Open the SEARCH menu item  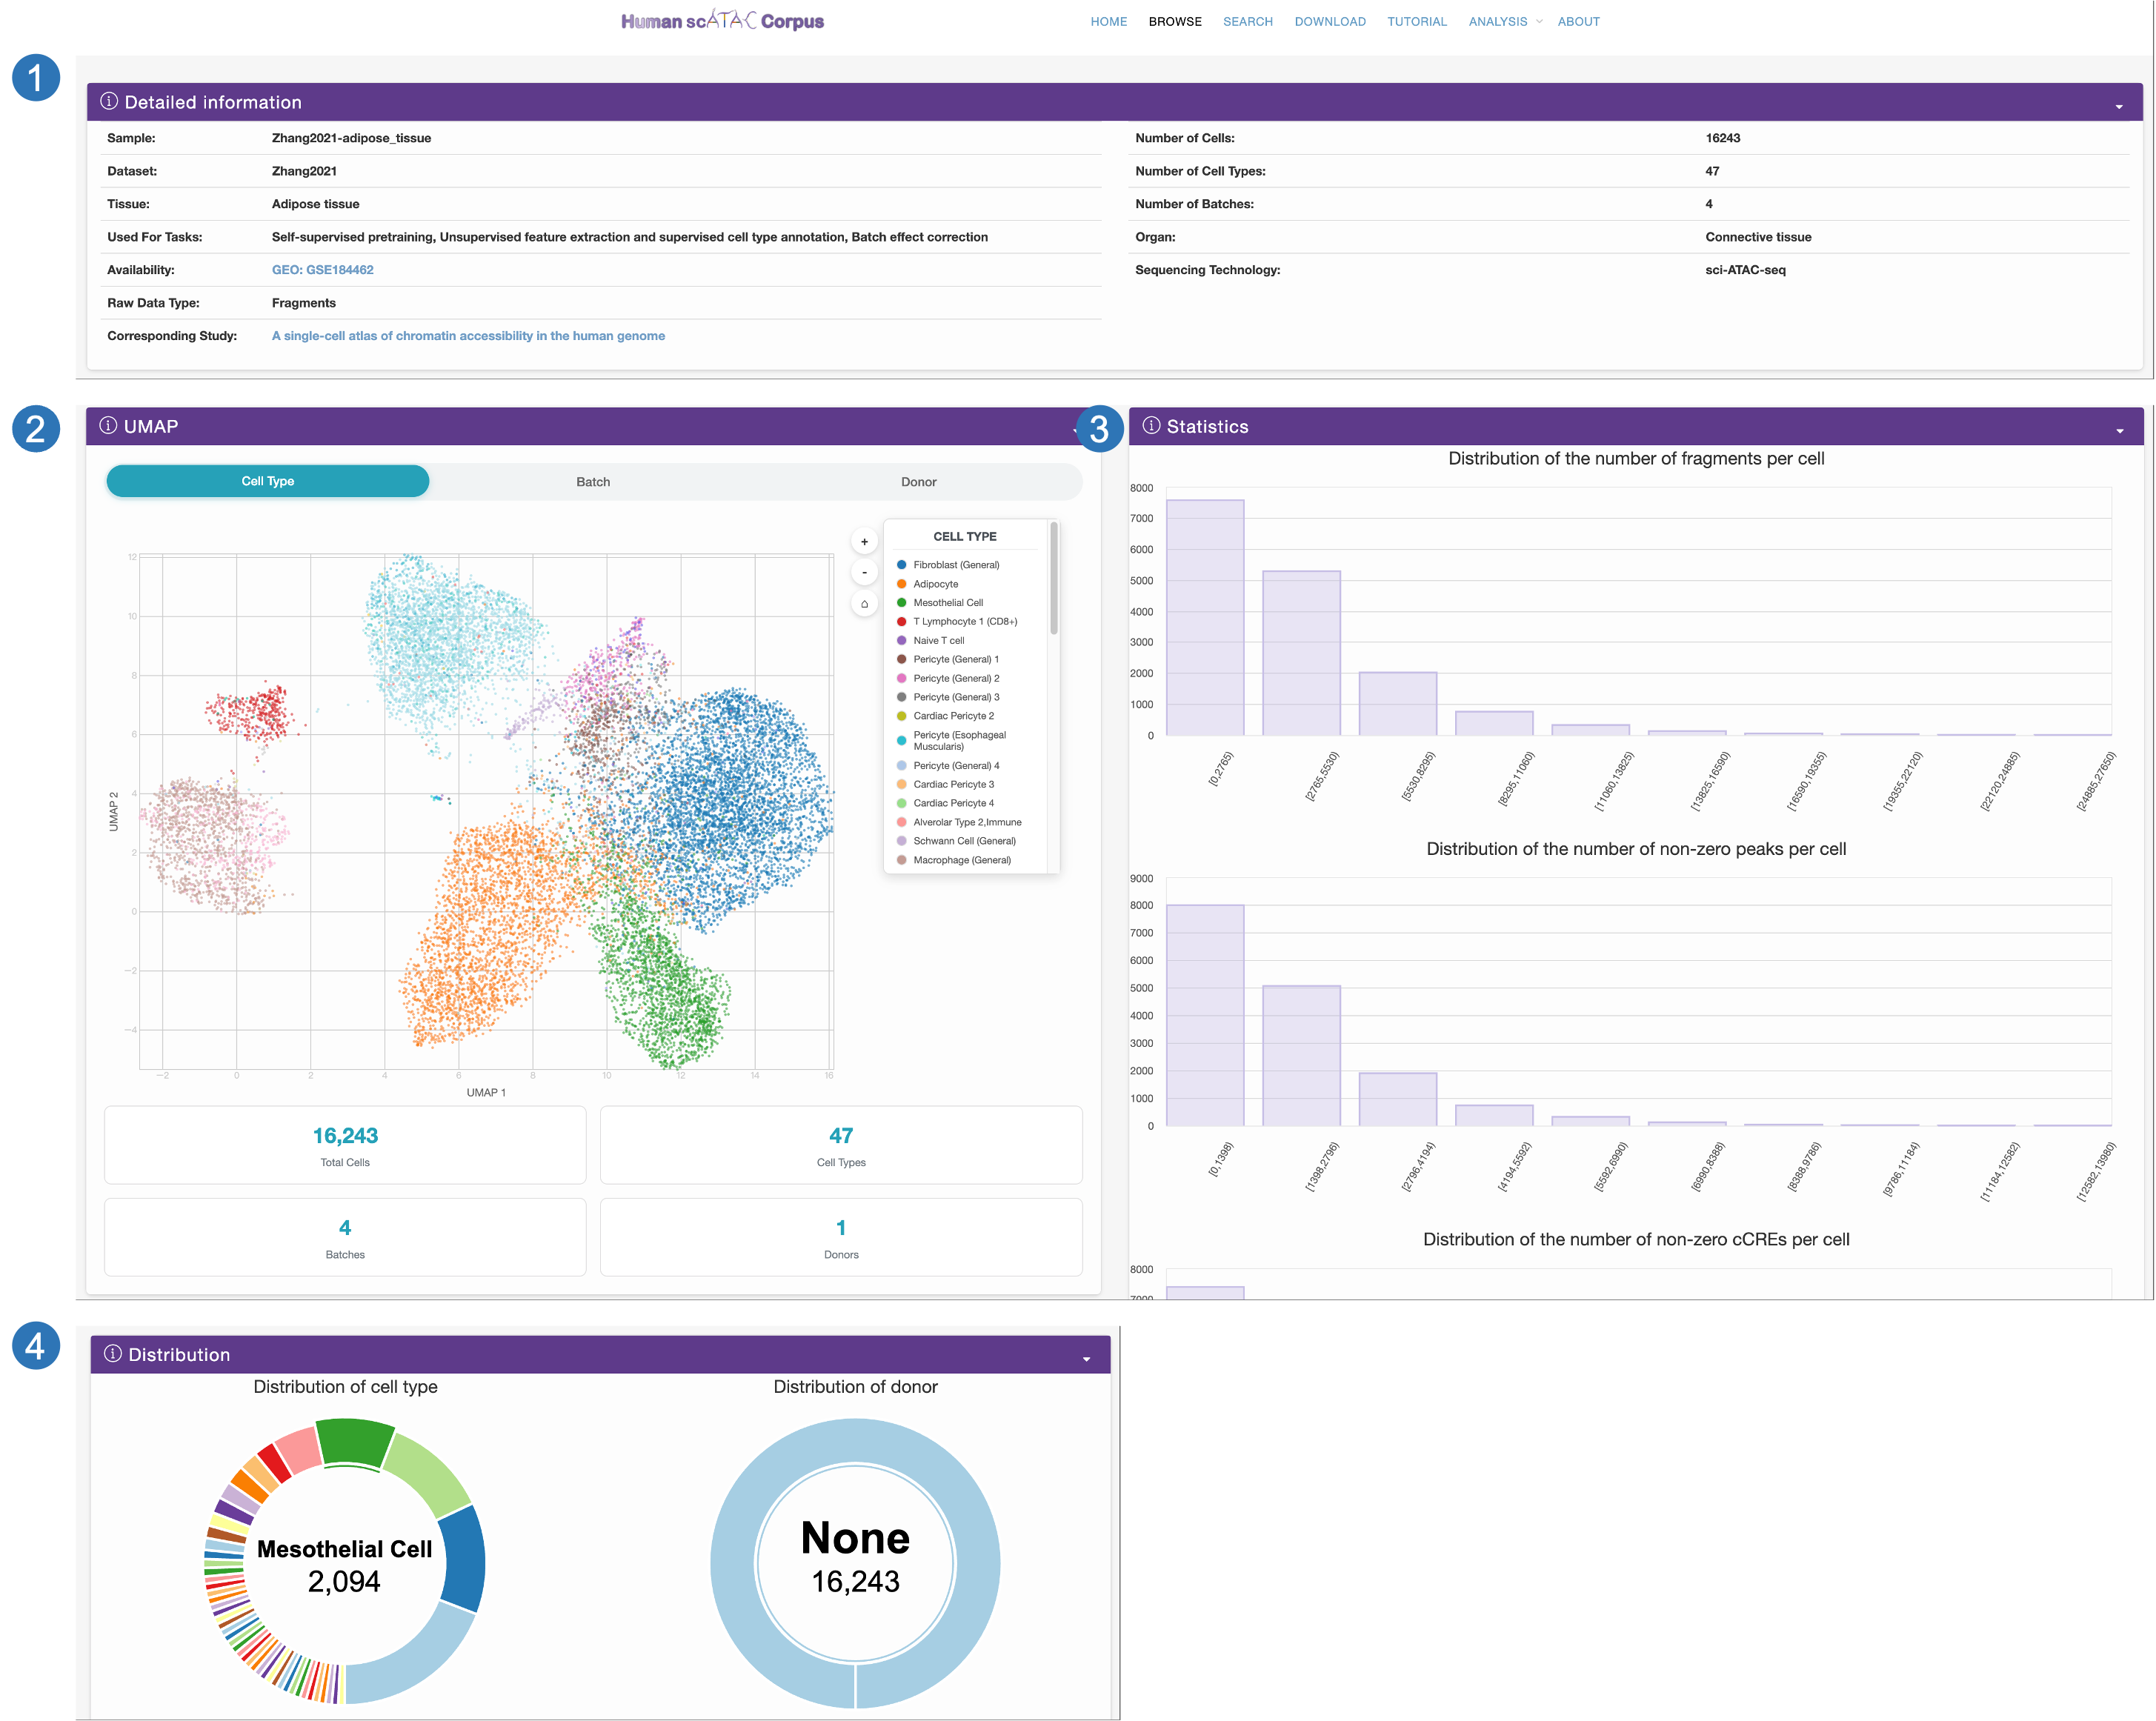1247,21
